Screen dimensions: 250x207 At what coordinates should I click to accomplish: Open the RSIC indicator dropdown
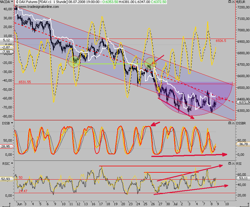[x=12, y=163]
